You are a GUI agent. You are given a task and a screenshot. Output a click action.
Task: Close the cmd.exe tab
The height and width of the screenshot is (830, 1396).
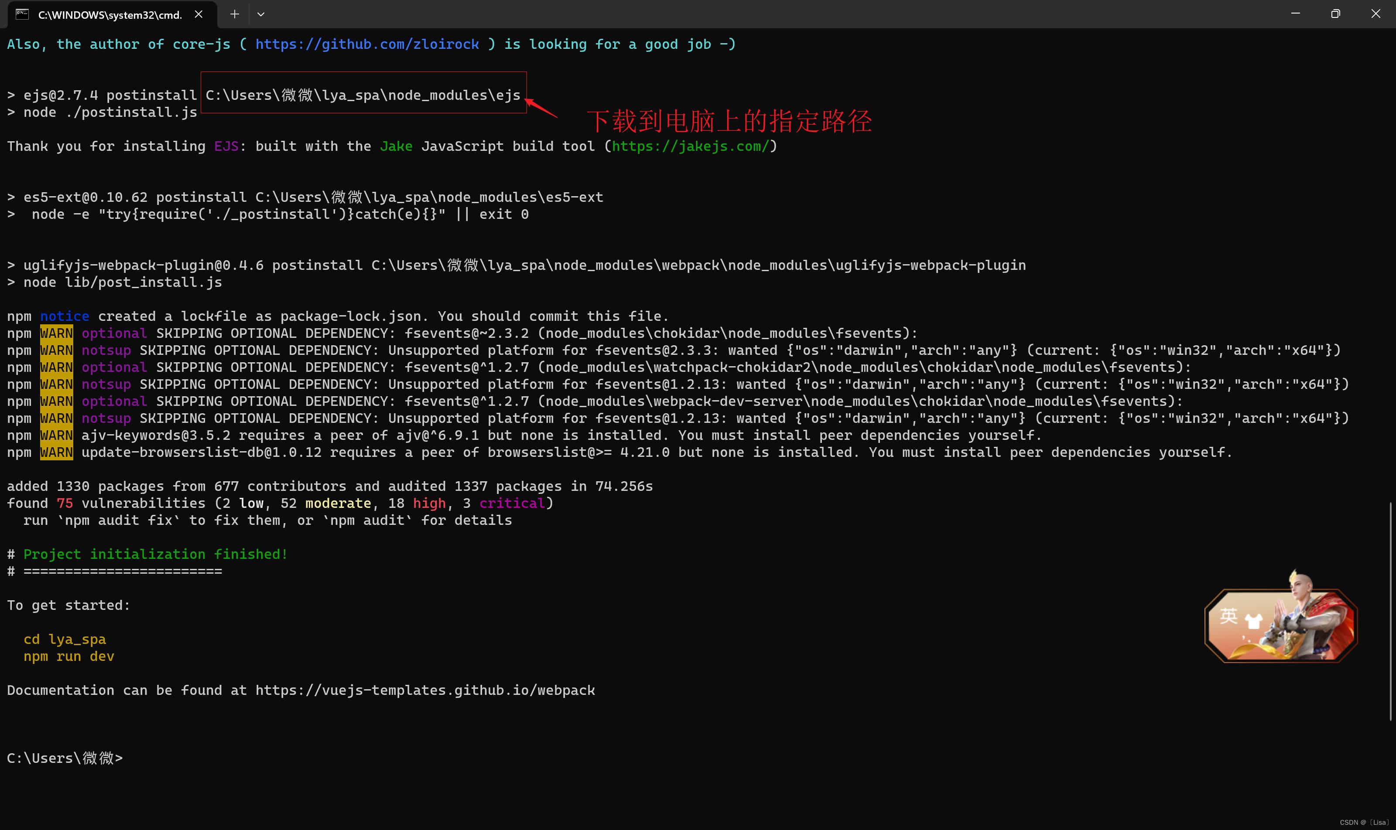pyautogui.click(x=198, y=14)
